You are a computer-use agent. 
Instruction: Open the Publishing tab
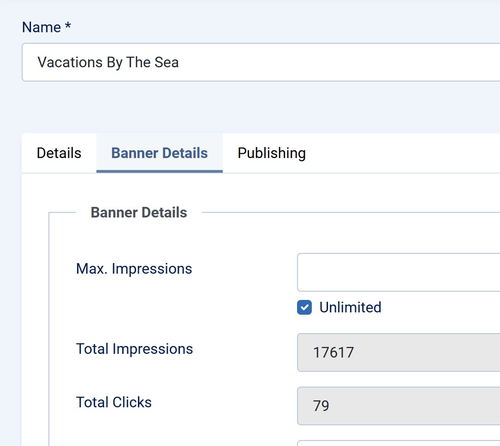click(271, 153)
